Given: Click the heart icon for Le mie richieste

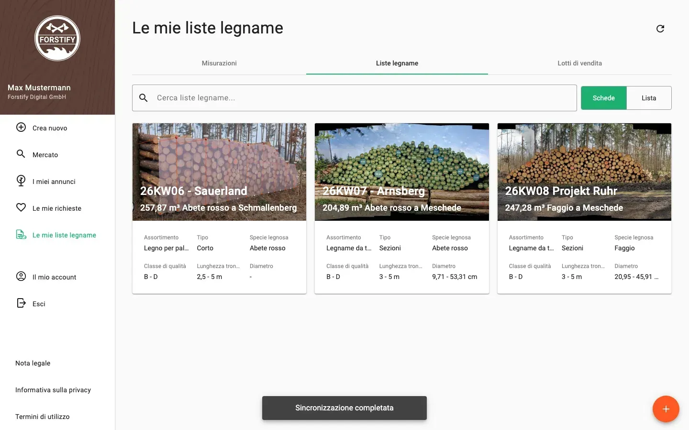Looking at the screenshot, I should [x=21, y=207].
